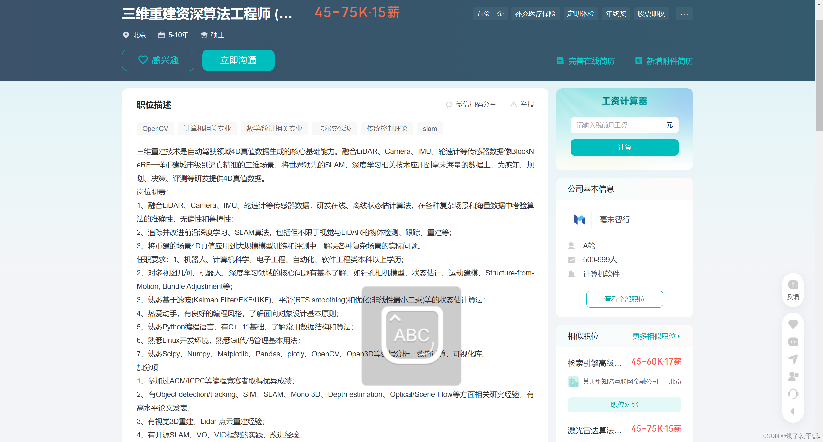Click the 完善在线简历 document icon
The height and width of the screenshot is (442, 823).
[x=560, y=61]
